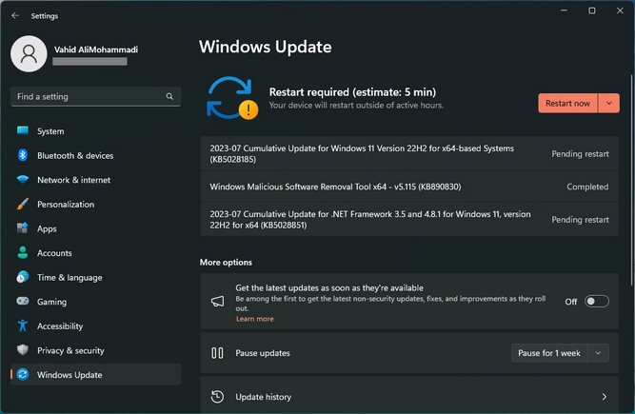Click the Completed status text
The height and width of the screenshot is (414, 635).
click(587, 187)
